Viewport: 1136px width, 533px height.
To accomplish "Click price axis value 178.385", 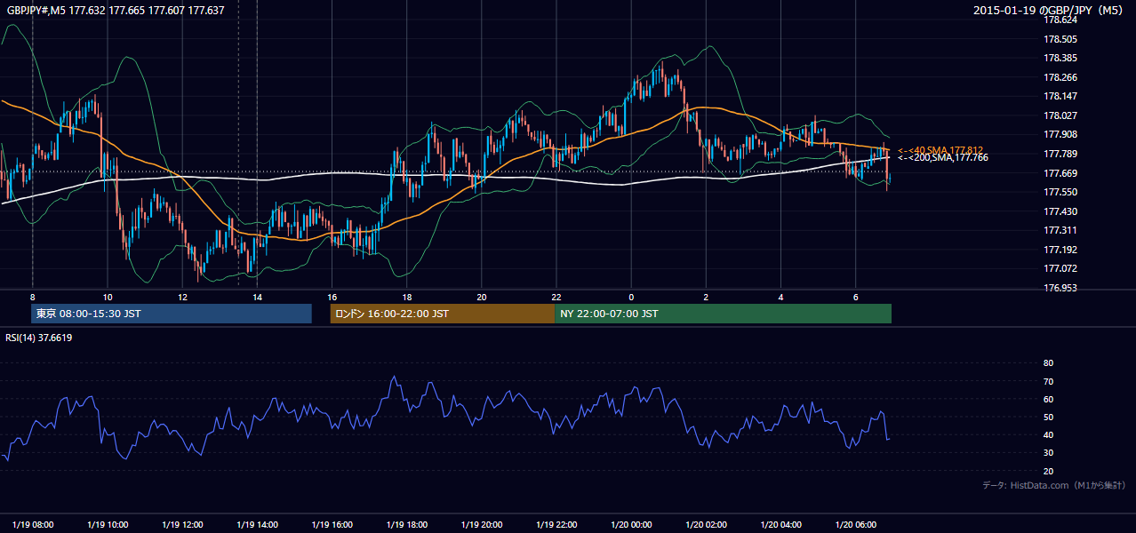I will point(1060,58).
